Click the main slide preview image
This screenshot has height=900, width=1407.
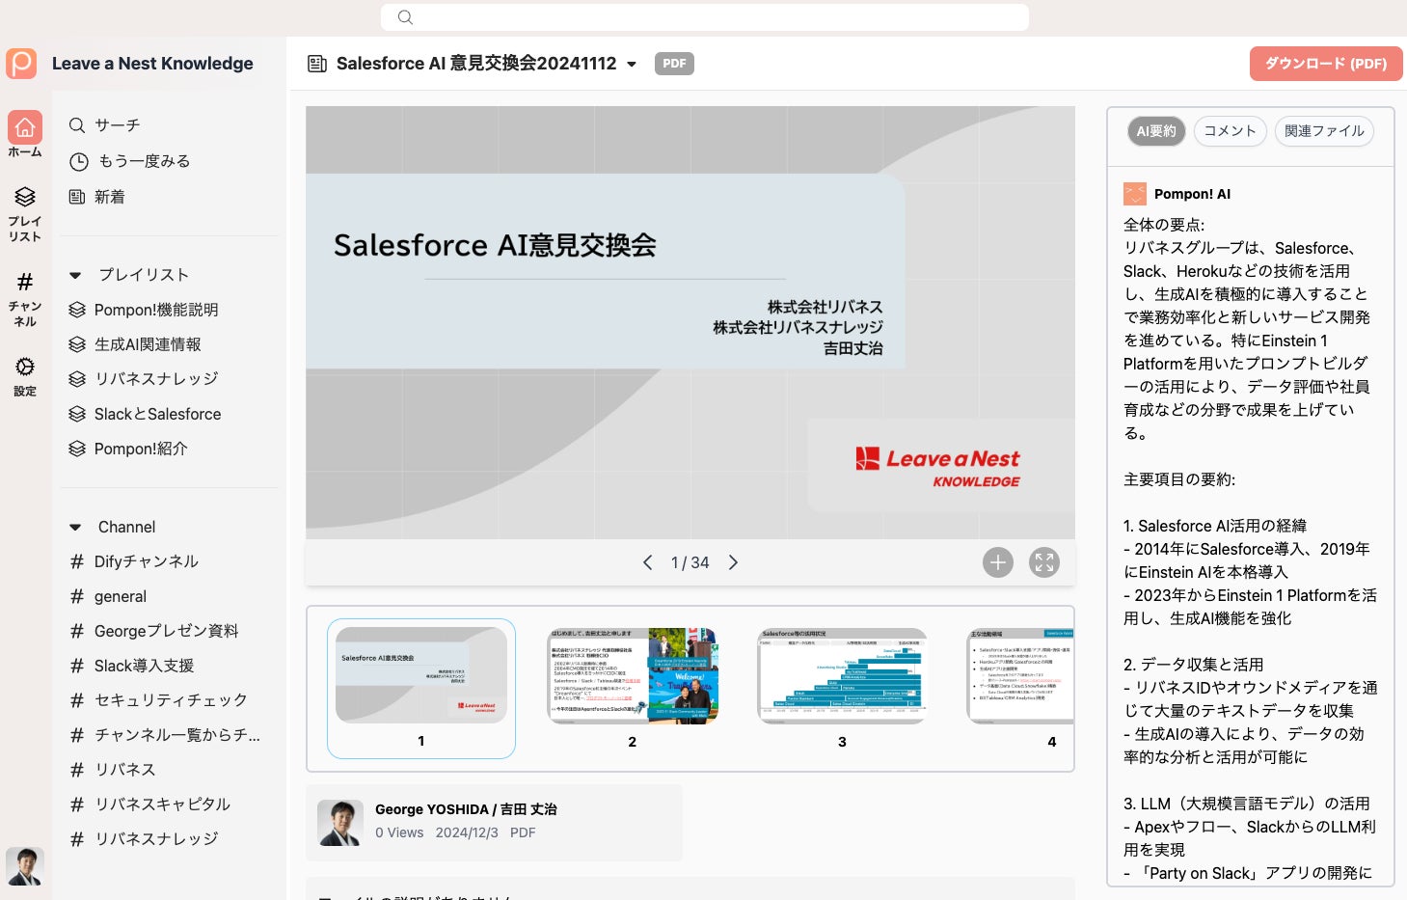(690, 322)
